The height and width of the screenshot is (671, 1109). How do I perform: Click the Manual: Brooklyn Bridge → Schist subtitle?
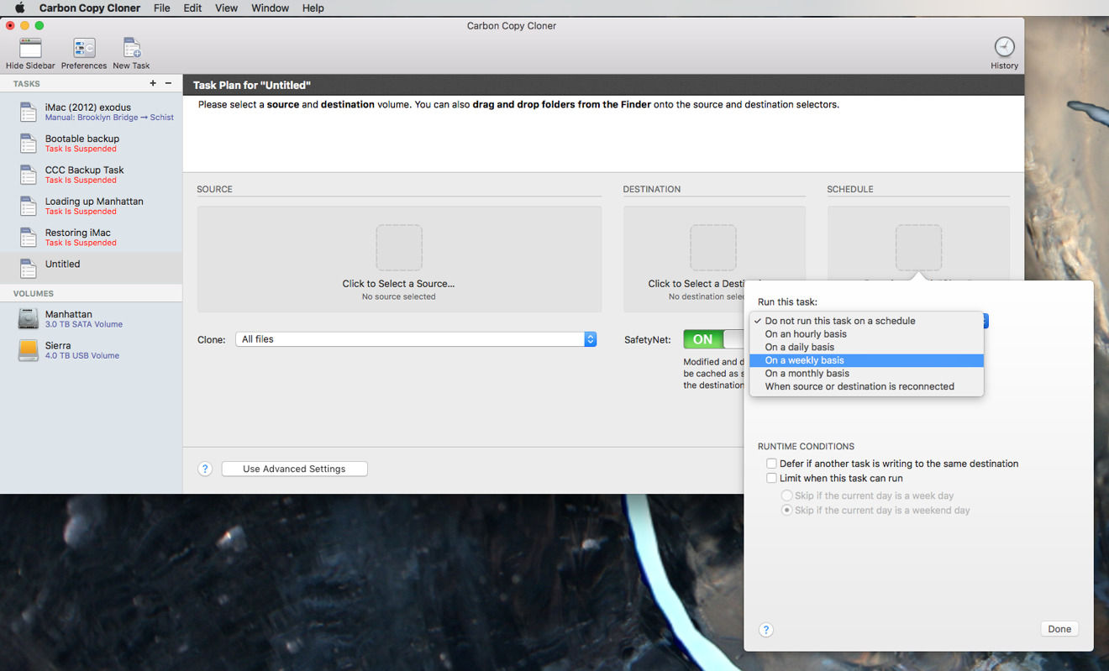(x=109, y=118)
